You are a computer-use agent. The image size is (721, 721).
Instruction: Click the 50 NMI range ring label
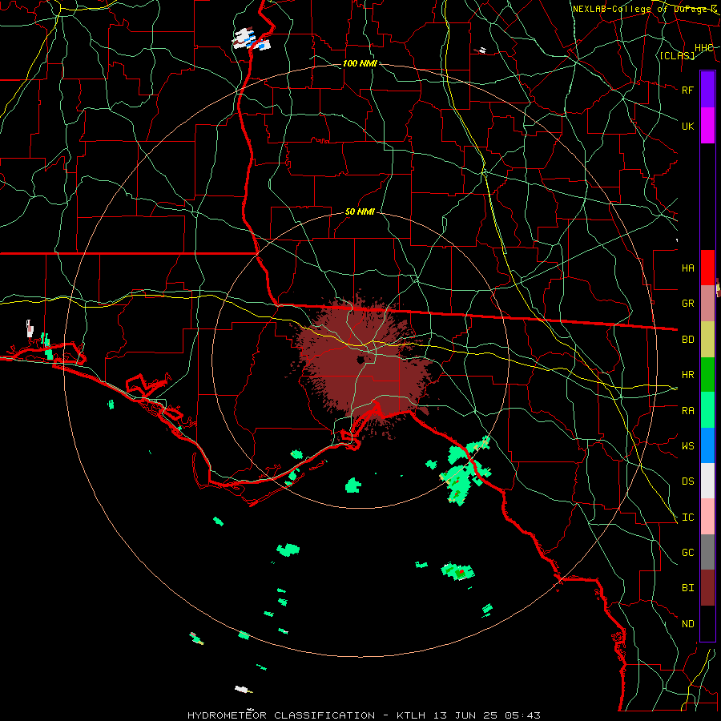(x=360, y=211)
